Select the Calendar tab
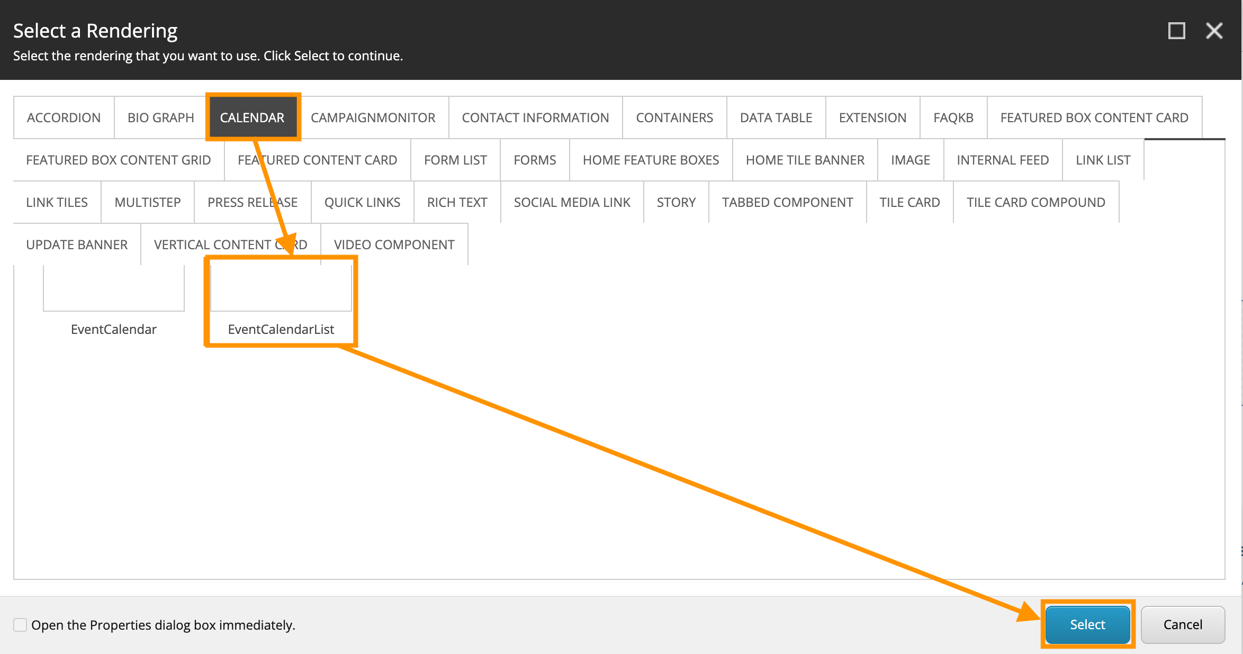 (252, 117)
